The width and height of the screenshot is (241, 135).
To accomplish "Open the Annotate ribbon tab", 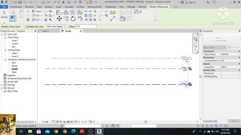I will pyautogui.click(x=69, y=7).
